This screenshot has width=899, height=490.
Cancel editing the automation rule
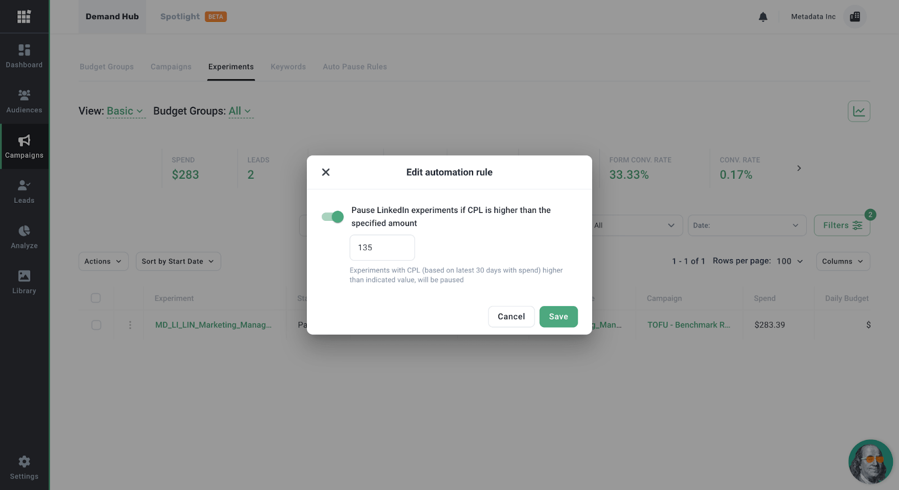[x=511, y=316]
